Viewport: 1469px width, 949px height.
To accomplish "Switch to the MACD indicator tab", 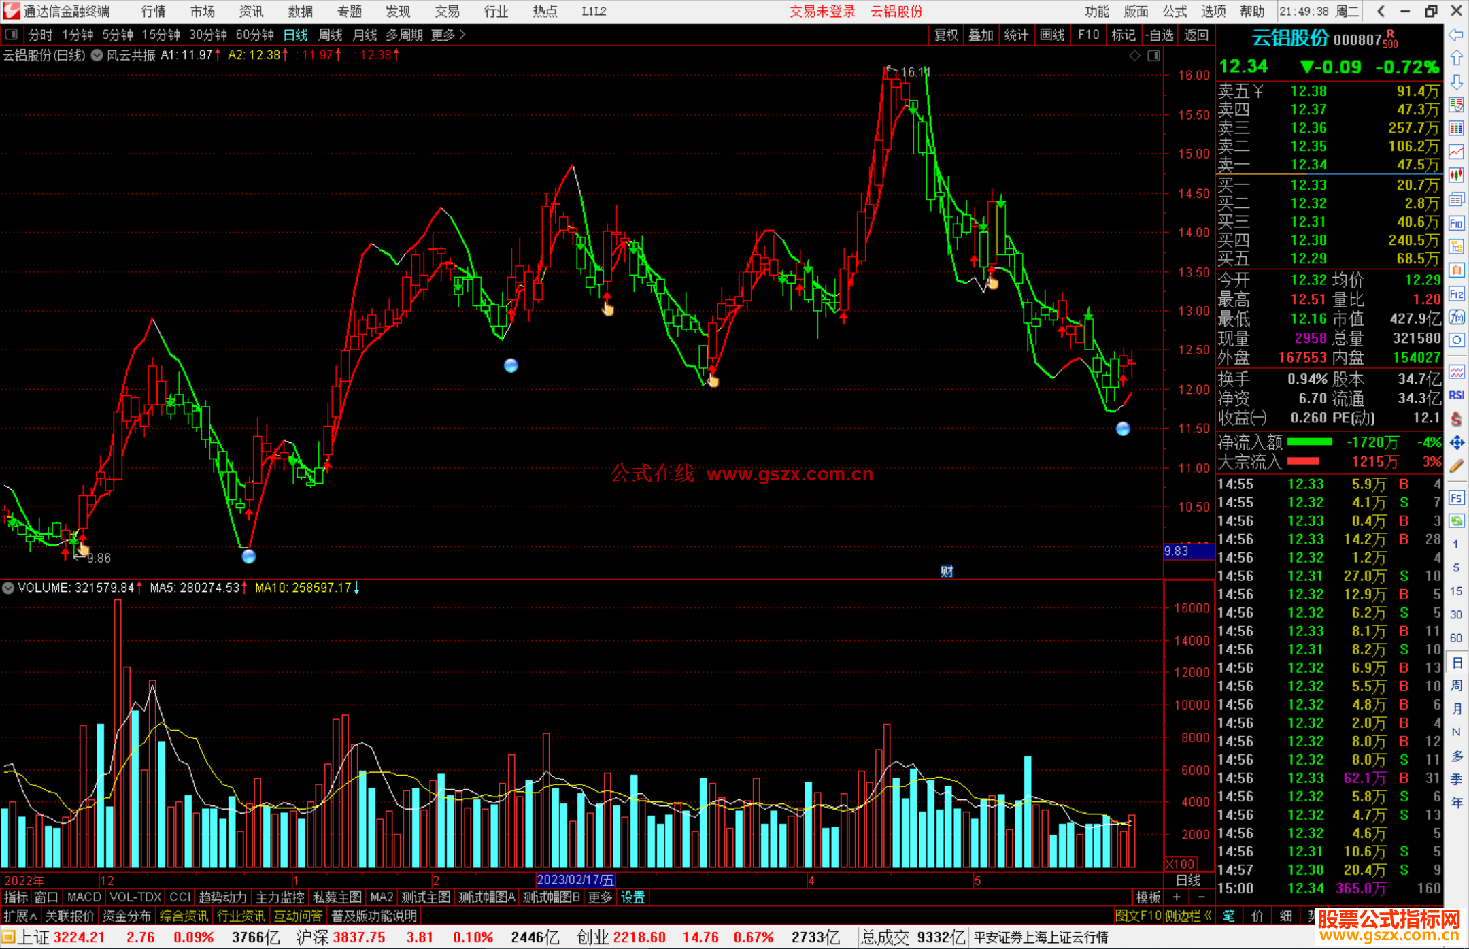I will click(x=84, y=897).
